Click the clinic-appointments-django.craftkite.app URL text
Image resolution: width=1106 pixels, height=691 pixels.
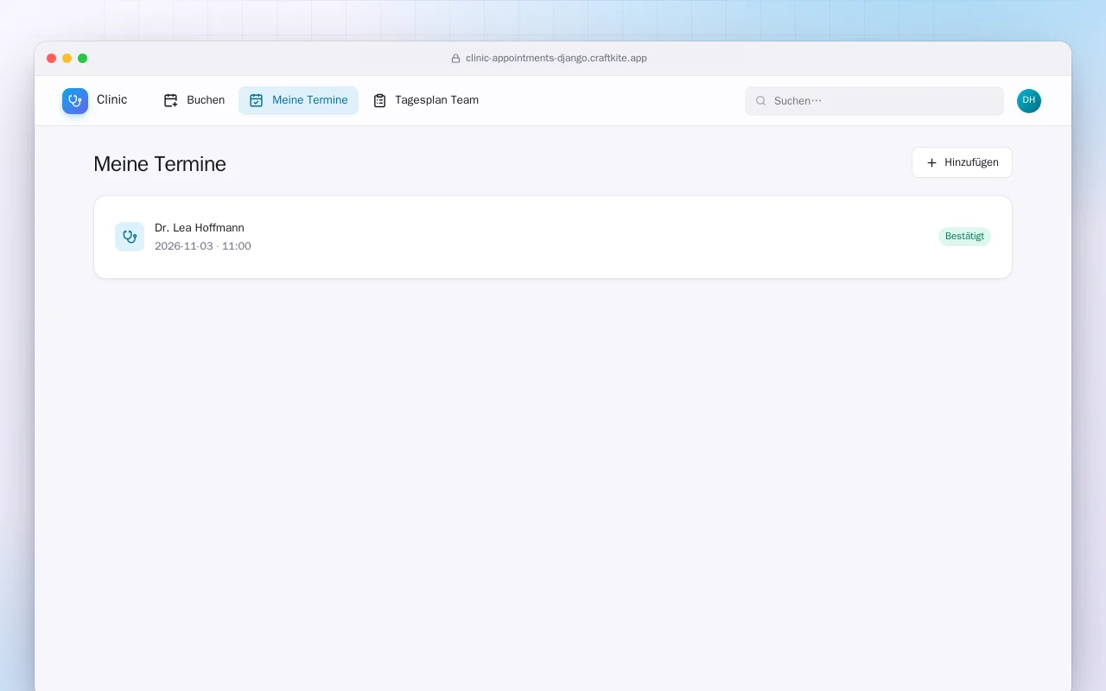tap(556, 59)
